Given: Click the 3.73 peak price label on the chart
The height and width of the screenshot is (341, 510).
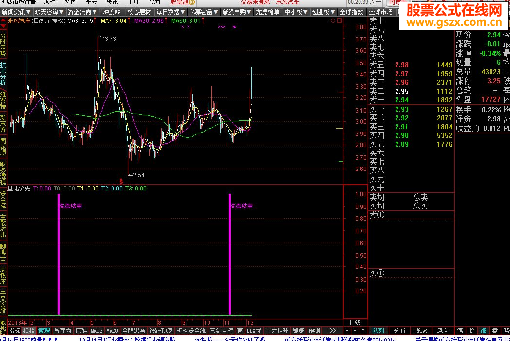Looking at the screenshot, I should (110, 38).
